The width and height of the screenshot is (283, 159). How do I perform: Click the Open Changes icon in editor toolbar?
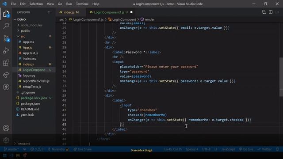pos(264,12)
